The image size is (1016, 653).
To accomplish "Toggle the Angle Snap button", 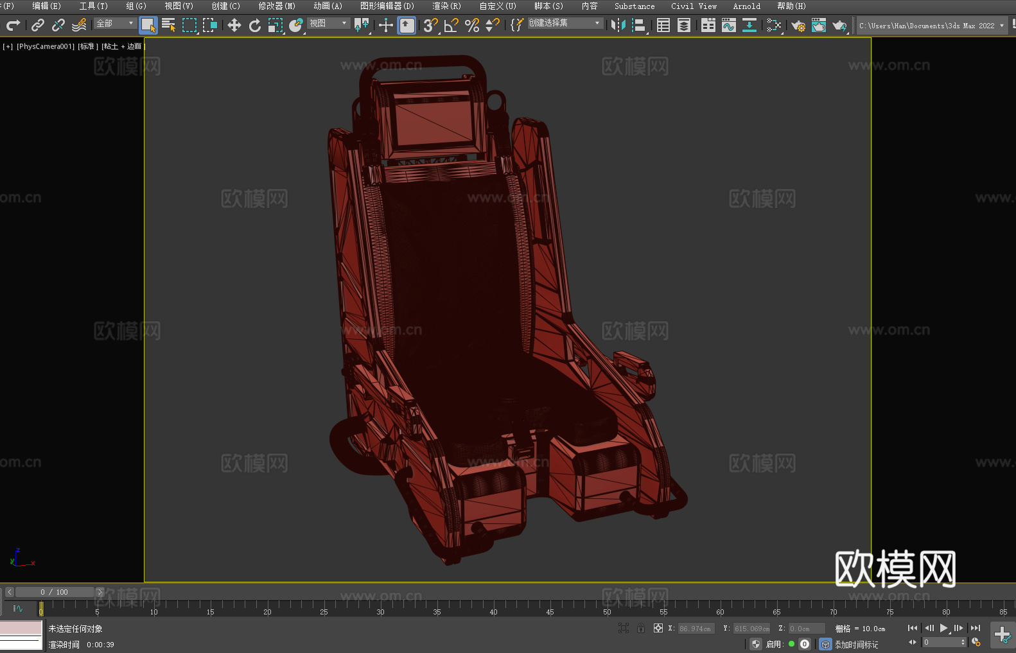I will 451,25.
